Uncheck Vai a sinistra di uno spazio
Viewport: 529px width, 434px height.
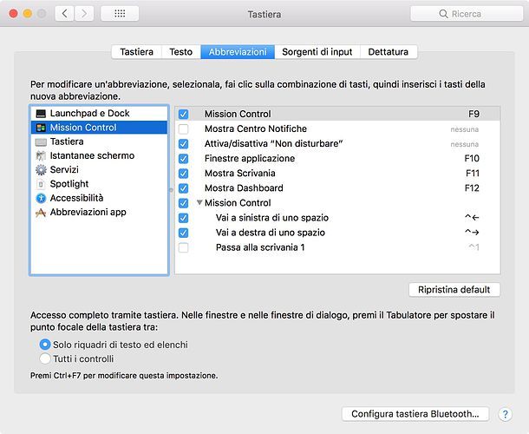pyautogui.click(x=184, y=218)
